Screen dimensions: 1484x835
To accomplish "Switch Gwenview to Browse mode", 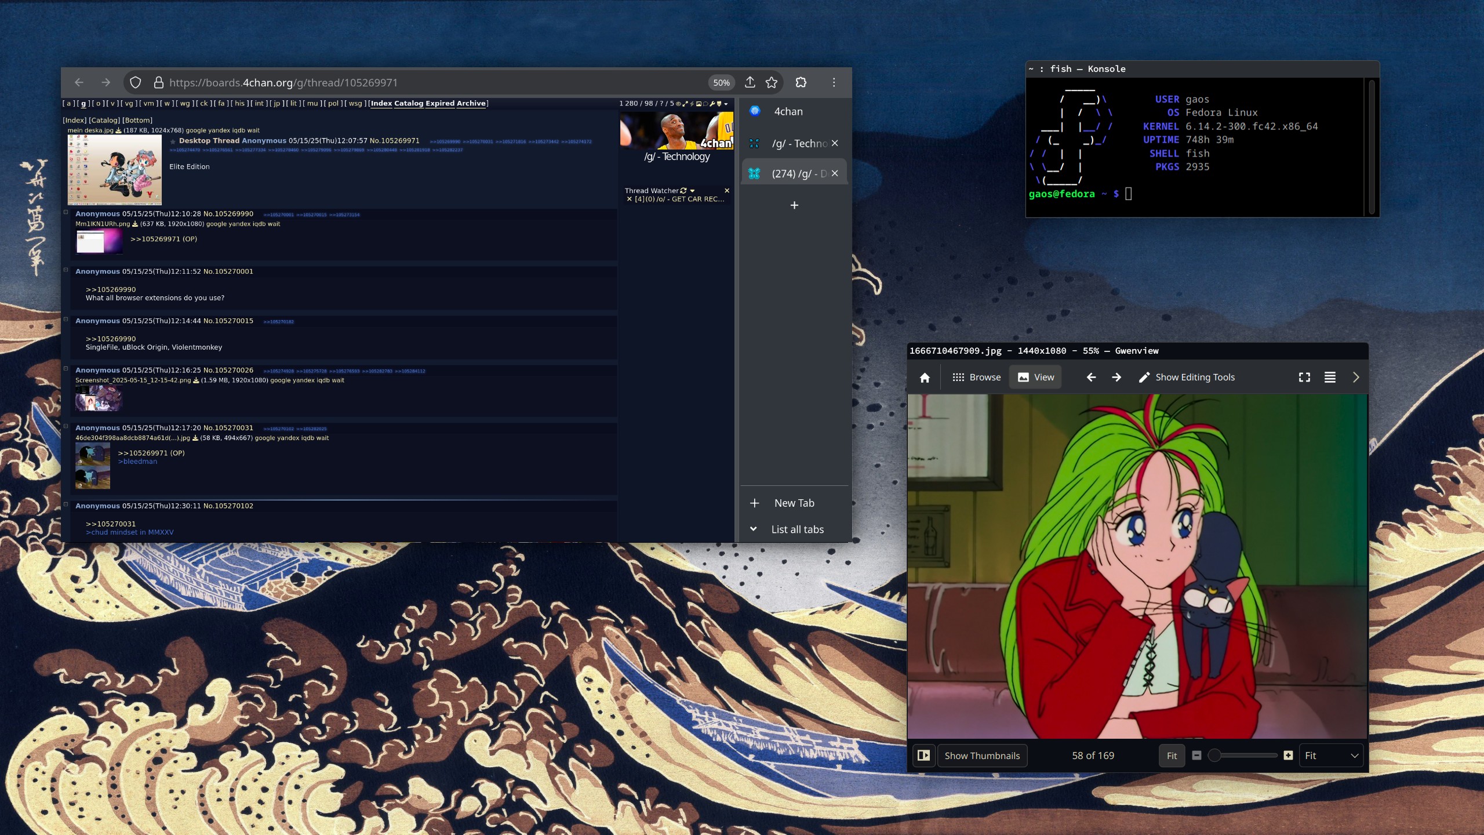I will pos(976,377).
